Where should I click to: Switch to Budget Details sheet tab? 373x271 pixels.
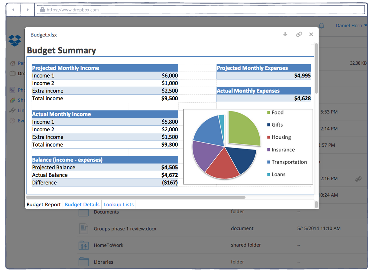coord(82,205)
